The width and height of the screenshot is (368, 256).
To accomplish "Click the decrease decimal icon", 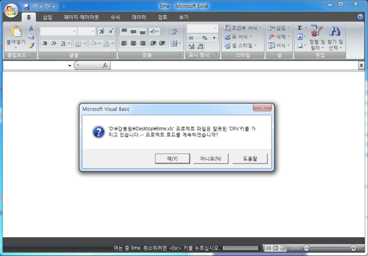I will [x=200, y=46].
